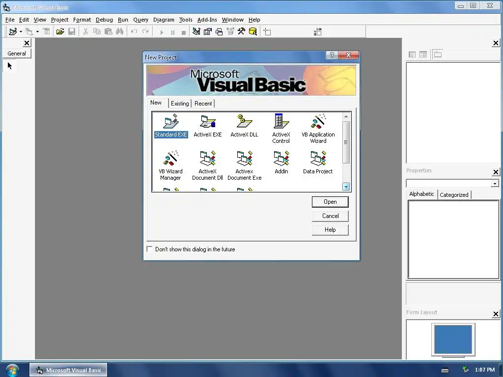Open the Project menu
This screenshot has height=377, width=503.
(x=59, y=20)
